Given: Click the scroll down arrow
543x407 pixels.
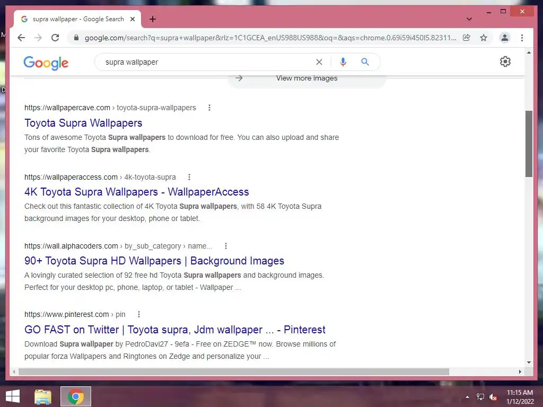Looking at the screenshot, I should (529, 362).
